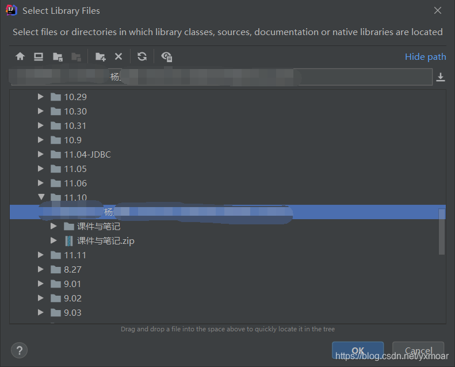Jump to the Desktop directory icon
Viewport: 455px width, 367px height.
point(39,56)
